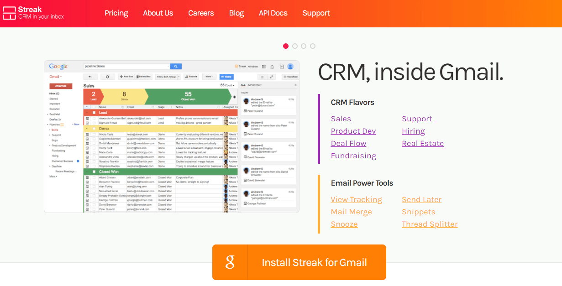Click the "Email Power Tools" section heading

pos(362,183)
